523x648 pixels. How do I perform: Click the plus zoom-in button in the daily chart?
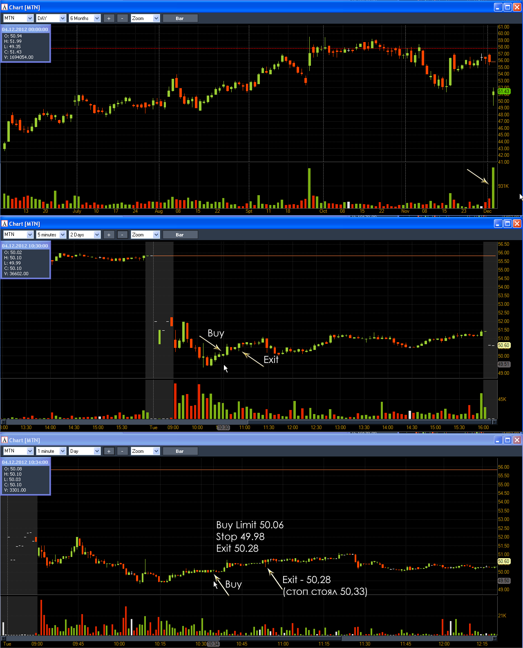click(x=109, y=18)
